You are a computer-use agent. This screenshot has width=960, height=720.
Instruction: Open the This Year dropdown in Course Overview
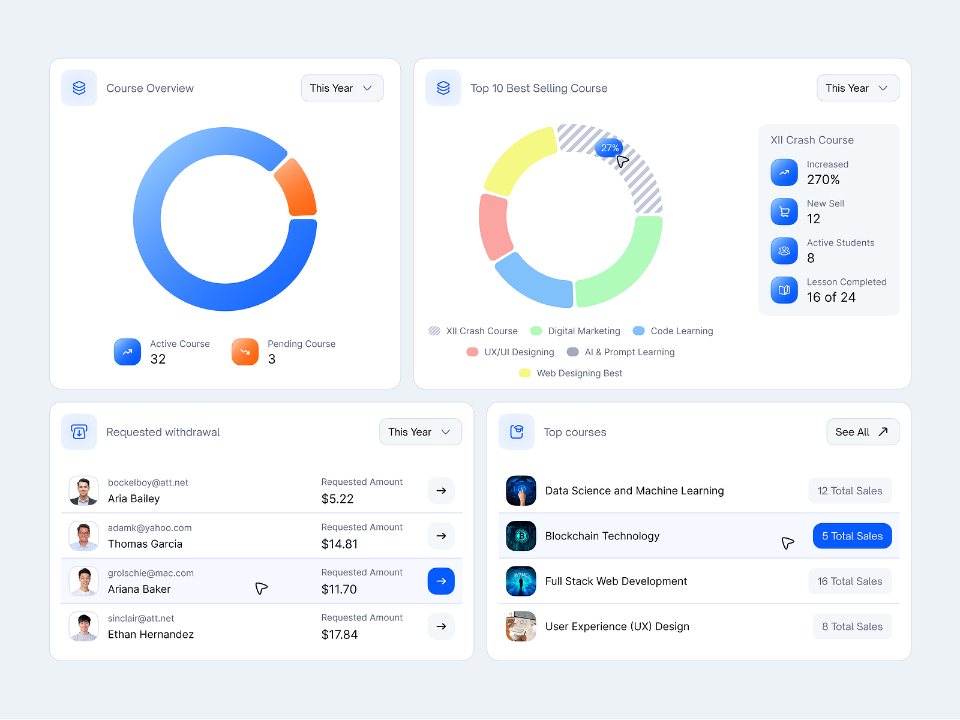[x=342, y=88]
